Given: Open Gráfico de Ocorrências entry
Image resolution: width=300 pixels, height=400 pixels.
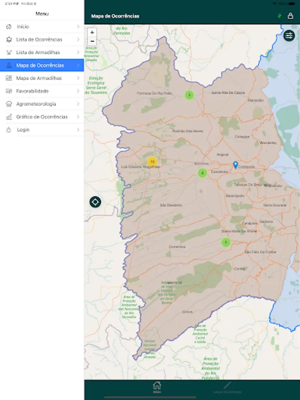Looking at the screenshot, I should tap(42, 117).
